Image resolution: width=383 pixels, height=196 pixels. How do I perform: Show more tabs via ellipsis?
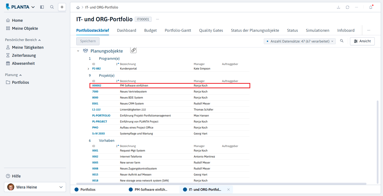369,30
